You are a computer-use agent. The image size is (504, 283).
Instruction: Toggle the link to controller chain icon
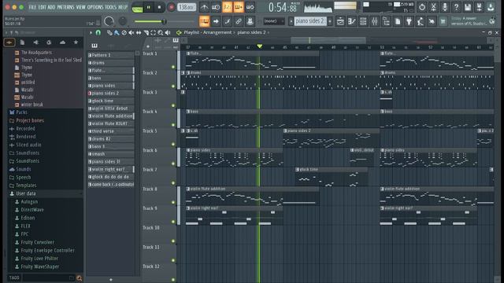click(x=239, y=21)
